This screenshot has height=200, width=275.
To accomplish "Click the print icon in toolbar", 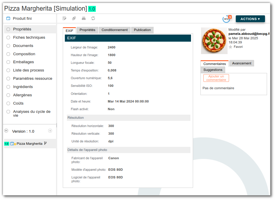I will (x=84, y=19).
